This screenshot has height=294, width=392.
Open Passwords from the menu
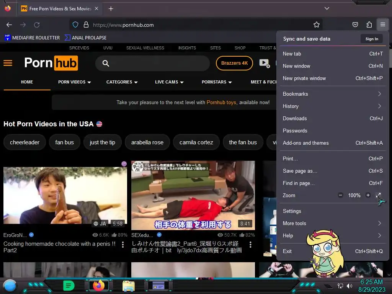[x=333, y=131]
